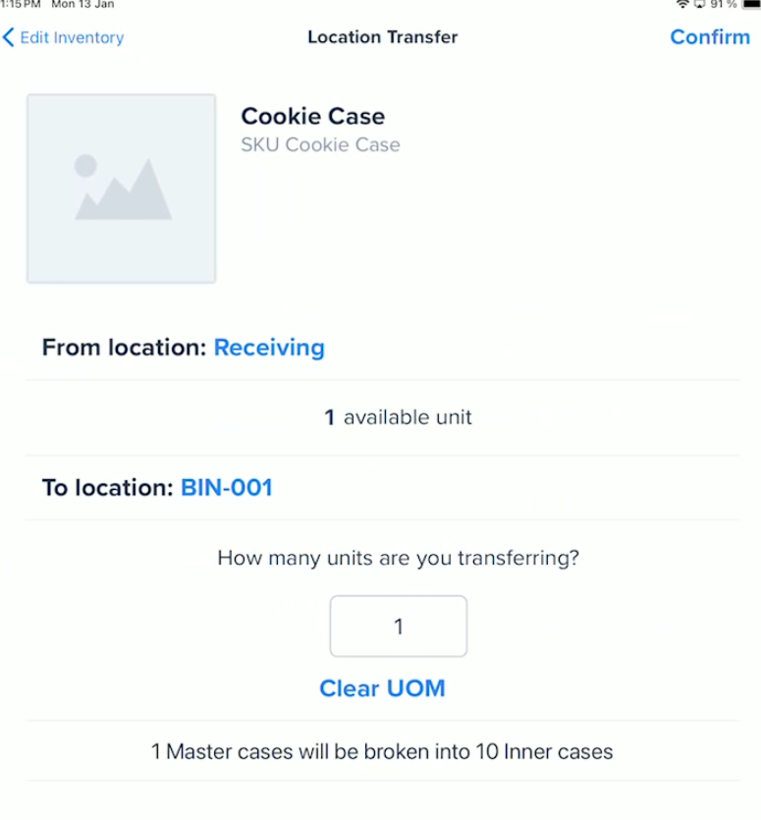Tap the SKU Cookie Case label
The width and height of the screenshot is (761, 820).
(320, 145)
